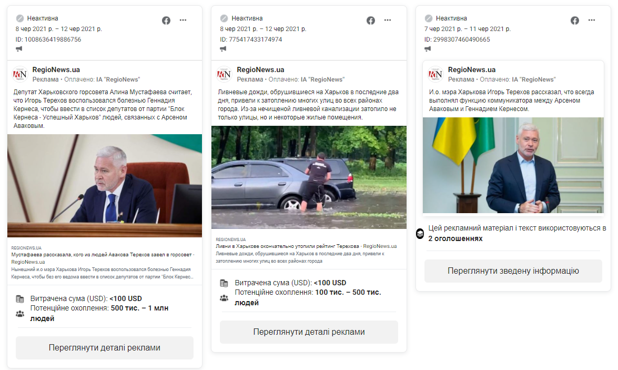The width and height of the screenshot is (618, 370).
Task: Open flooded street car photo thumbnail
Action: [309, 177]
